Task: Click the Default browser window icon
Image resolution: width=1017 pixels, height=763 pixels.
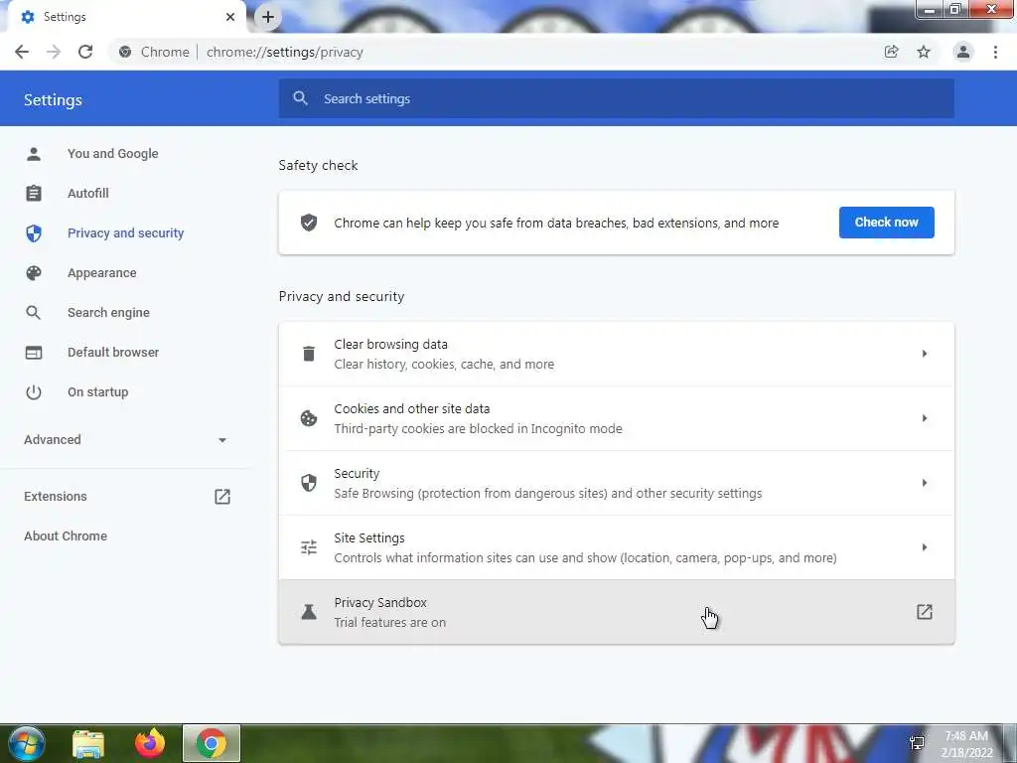Action: click(34, 353)
